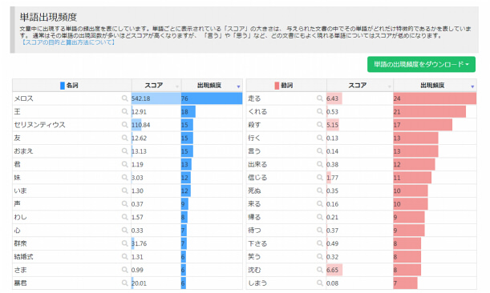
Task: Click search icon next to 出来る
Action: click(320, 164)
